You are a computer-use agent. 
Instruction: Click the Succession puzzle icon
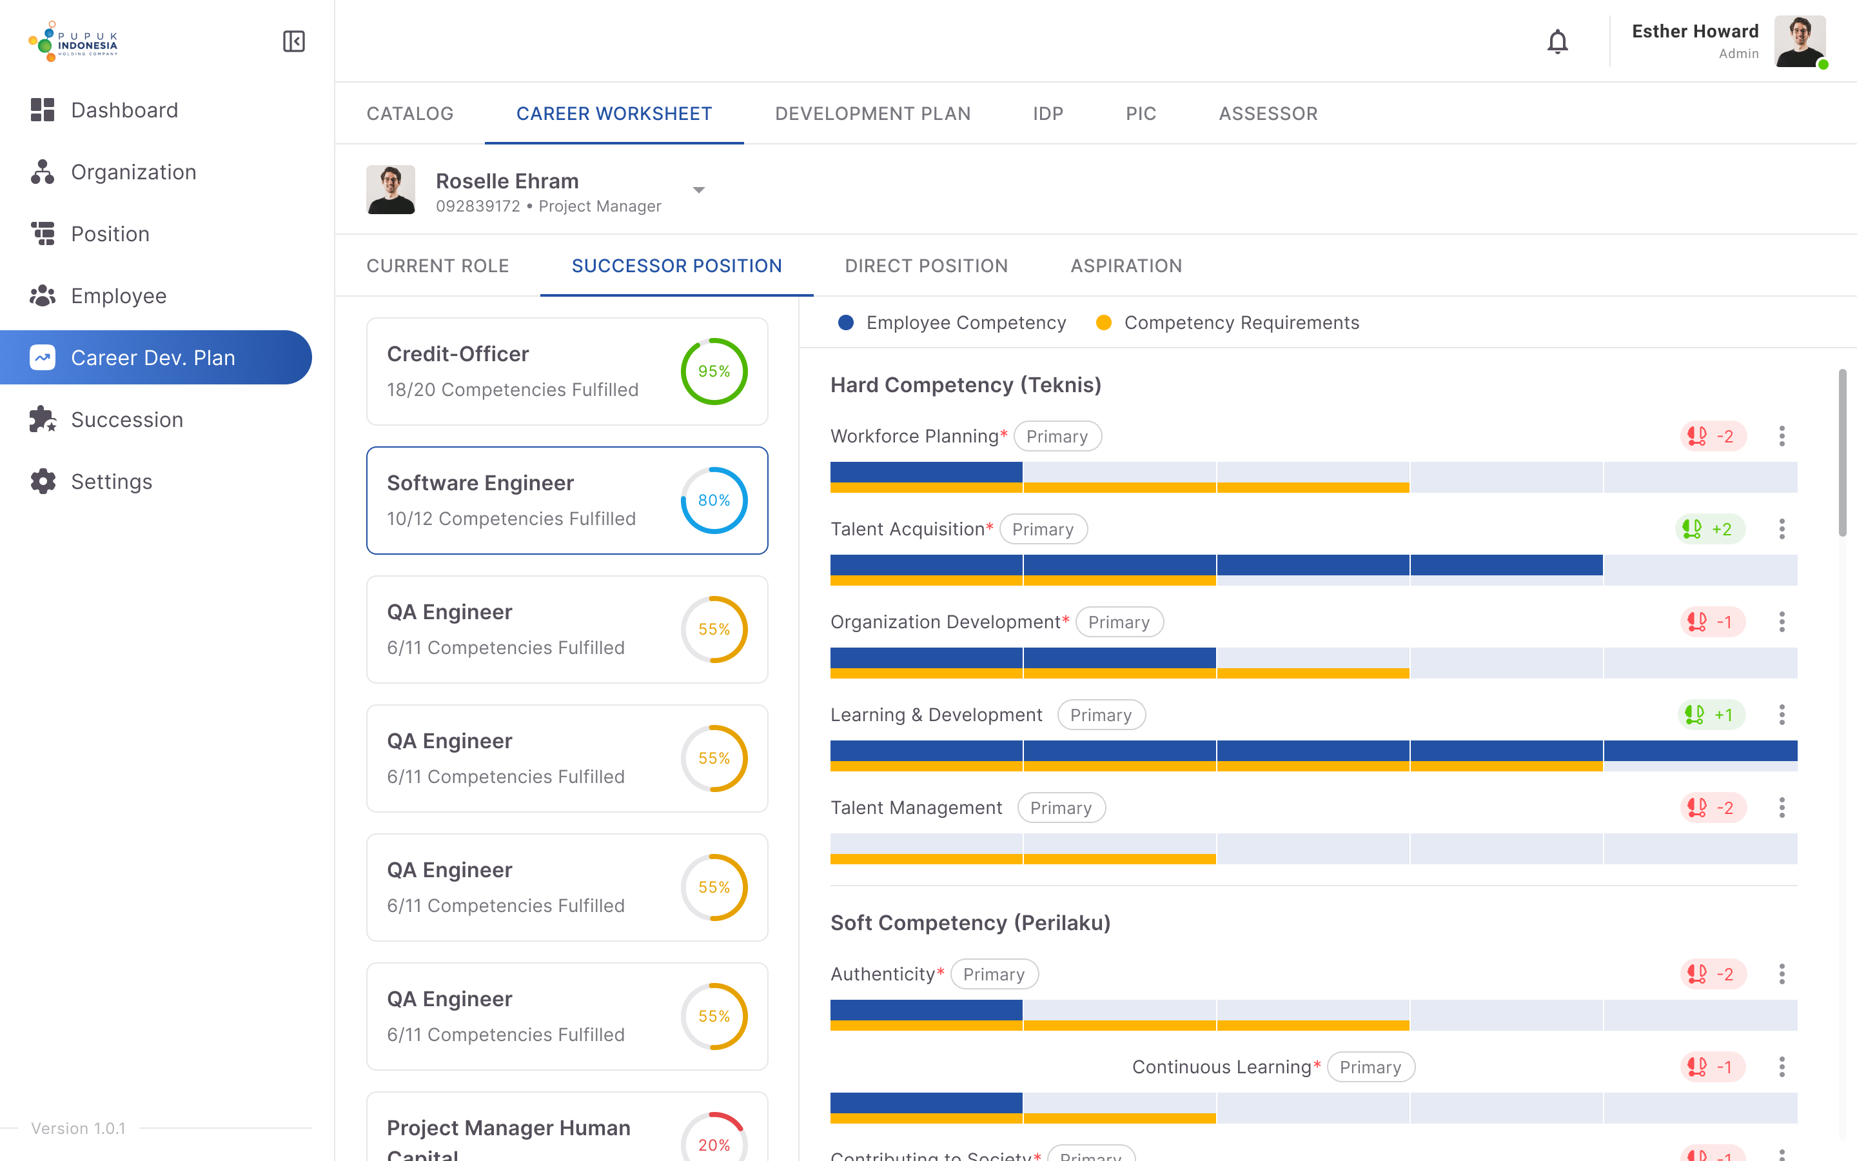[x=43, y=419]
